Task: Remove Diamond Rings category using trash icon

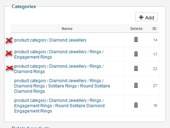Action: point(136,68)
